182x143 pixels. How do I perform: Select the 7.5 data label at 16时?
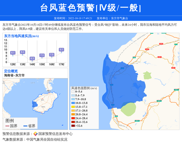point(52,55)
